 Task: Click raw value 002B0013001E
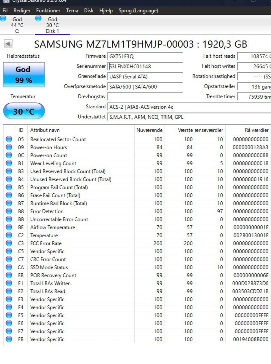tap(250, 235)
